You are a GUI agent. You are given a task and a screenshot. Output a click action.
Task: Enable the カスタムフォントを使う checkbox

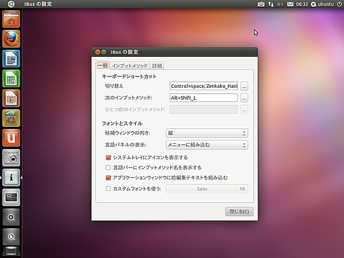[108, 189]
